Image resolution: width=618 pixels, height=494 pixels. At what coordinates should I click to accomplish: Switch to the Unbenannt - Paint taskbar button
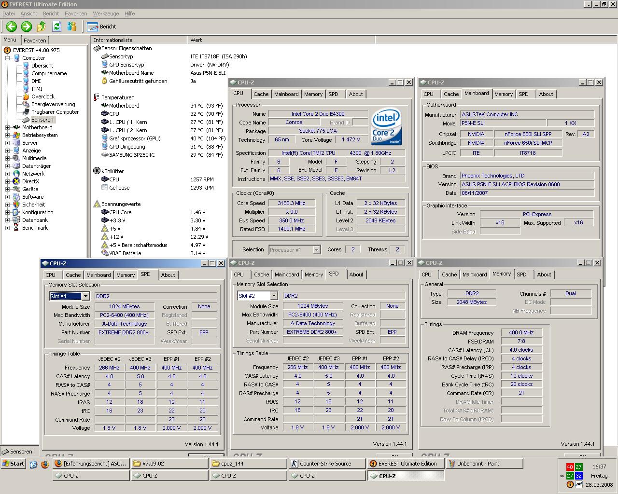point(484,464)
